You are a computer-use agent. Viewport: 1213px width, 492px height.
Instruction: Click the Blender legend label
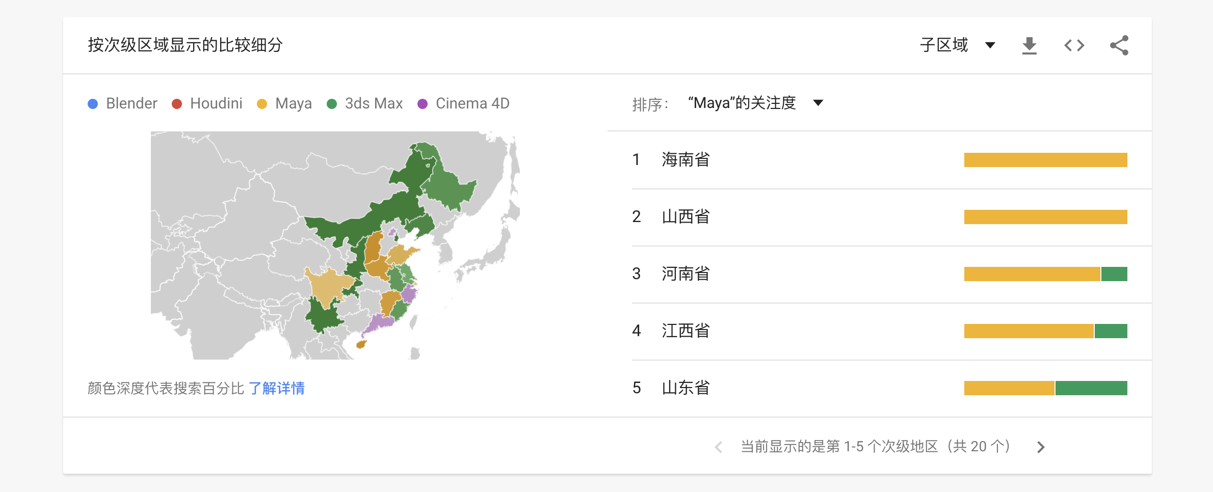(131, 103)
